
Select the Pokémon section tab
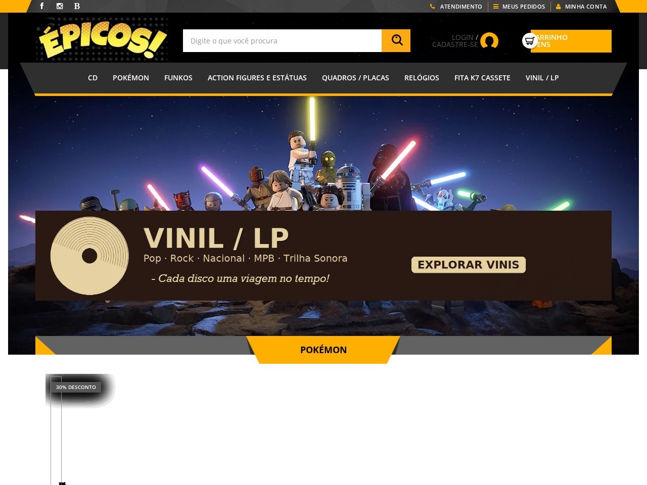(x=323, y=350)
